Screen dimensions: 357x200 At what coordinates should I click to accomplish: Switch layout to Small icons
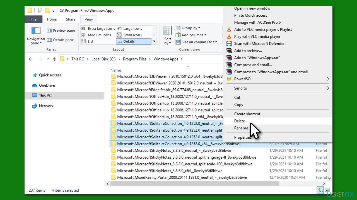(129, 35)
